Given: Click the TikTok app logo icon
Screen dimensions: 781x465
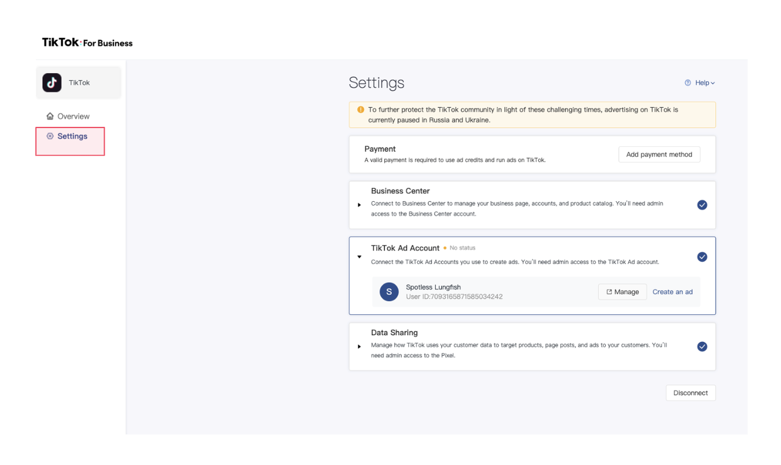Looking at the screenshot, I should click(x=52, y=82).
